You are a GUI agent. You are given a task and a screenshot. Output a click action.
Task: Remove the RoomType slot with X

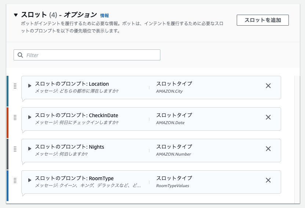click(268, 180)
